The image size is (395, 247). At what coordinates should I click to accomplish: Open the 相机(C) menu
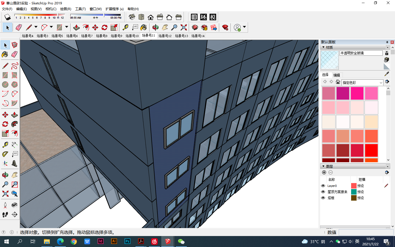click(x=51, y=9)
